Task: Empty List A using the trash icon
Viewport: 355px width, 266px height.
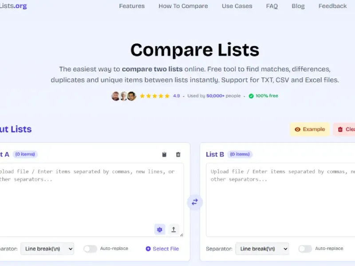Action: coord(177,154)
